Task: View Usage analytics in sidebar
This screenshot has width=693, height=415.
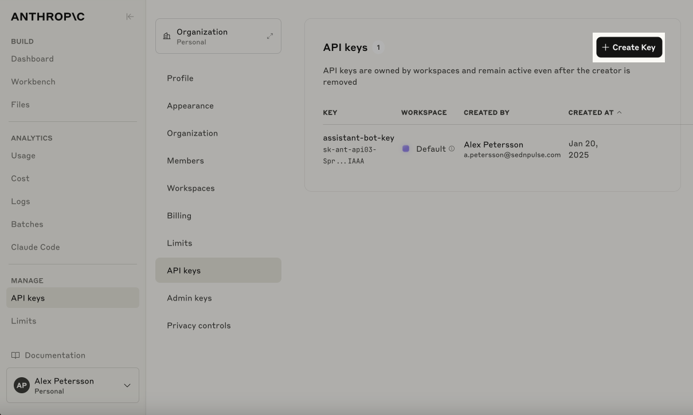Action: click(x=23, y=156)
